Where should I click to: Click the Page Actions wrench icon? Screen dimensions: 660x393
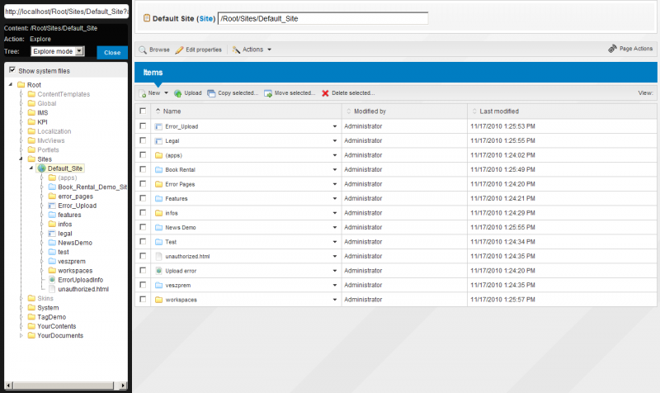click(x=612, y=49)
